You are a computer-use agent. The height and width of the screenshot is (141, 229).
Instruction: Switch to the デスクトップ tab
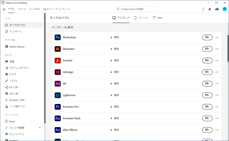tap(121, 18)
